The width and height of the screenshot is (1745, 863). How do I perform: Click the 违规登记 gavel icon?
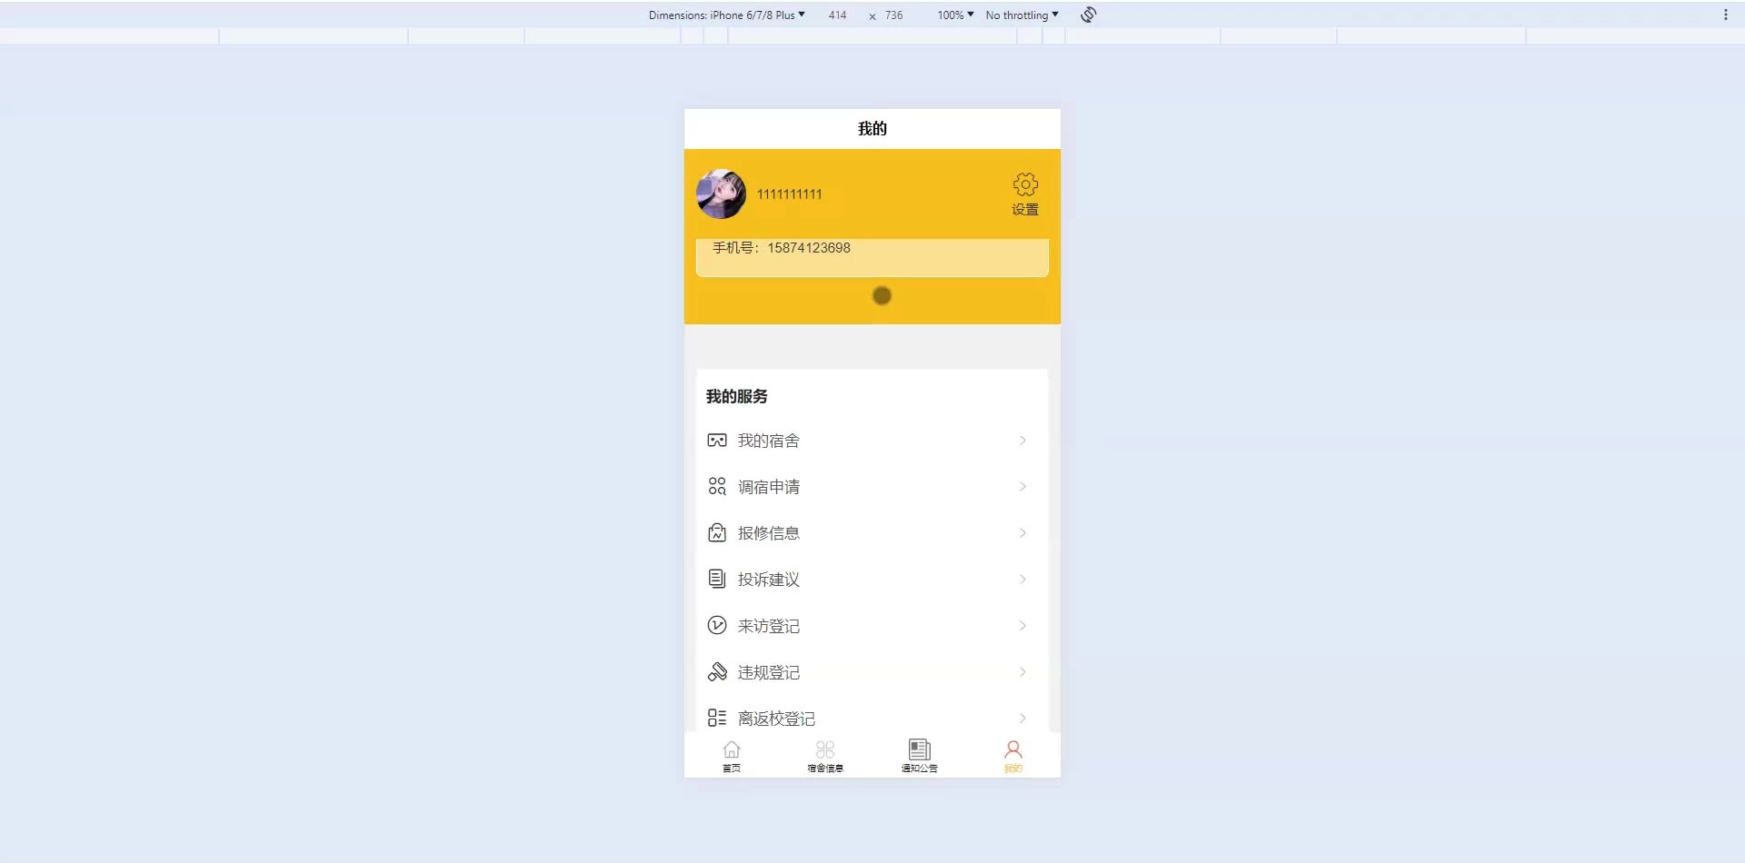[717, 672]
